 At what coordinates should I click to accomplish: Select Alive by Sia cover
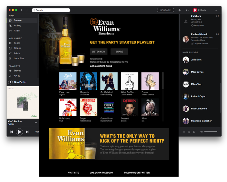[x=150, y=107]
